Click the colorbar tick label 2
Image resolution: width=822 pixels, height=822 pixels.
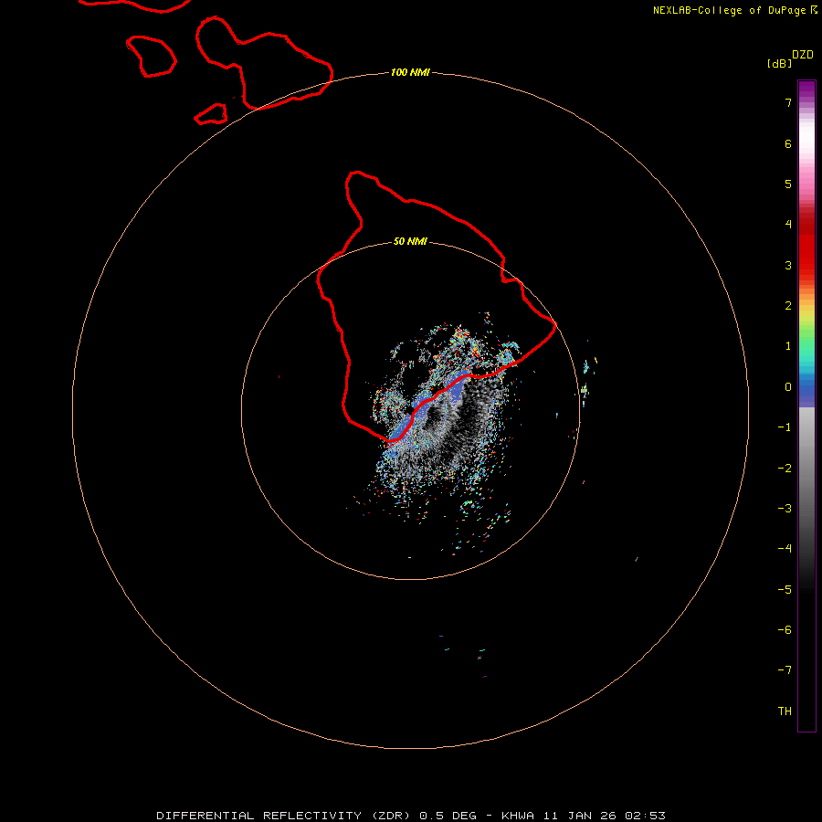pos(788,306)
